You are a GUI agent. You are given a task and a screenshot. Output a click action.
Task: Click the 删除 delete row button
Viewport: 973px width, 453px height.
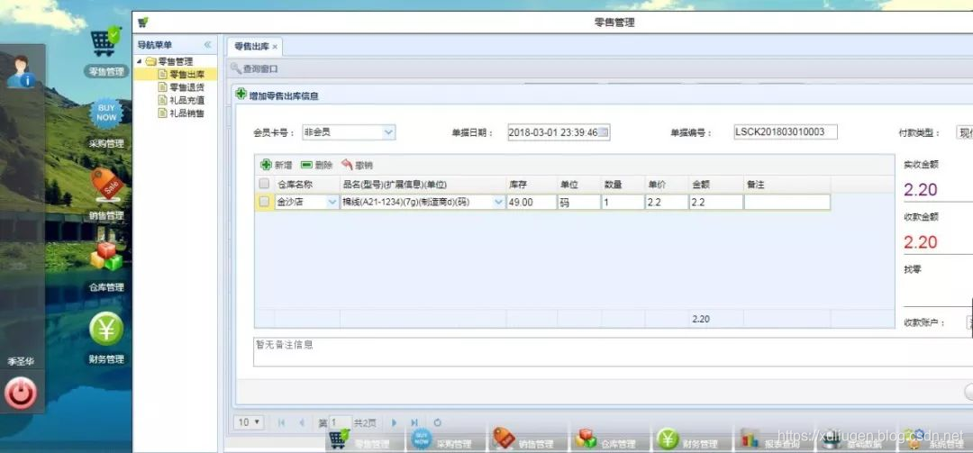316,165
